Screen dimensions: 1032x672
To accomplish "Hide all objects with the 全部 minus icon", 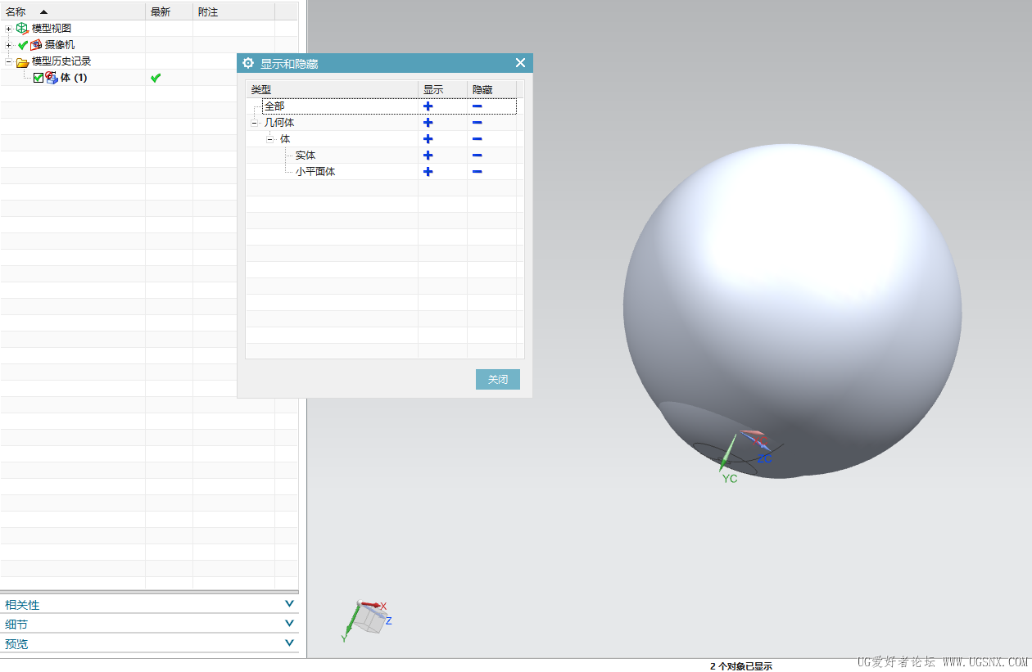I will click(477, 106).
